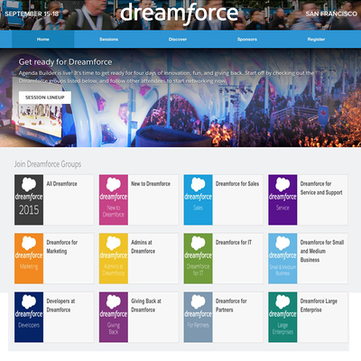Go to the Sessions nav tab

click(108, 39)
